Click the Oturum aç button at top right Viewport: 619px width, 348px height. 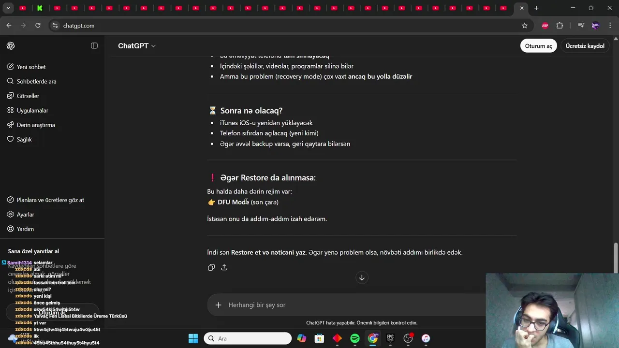tap(538, 46)
